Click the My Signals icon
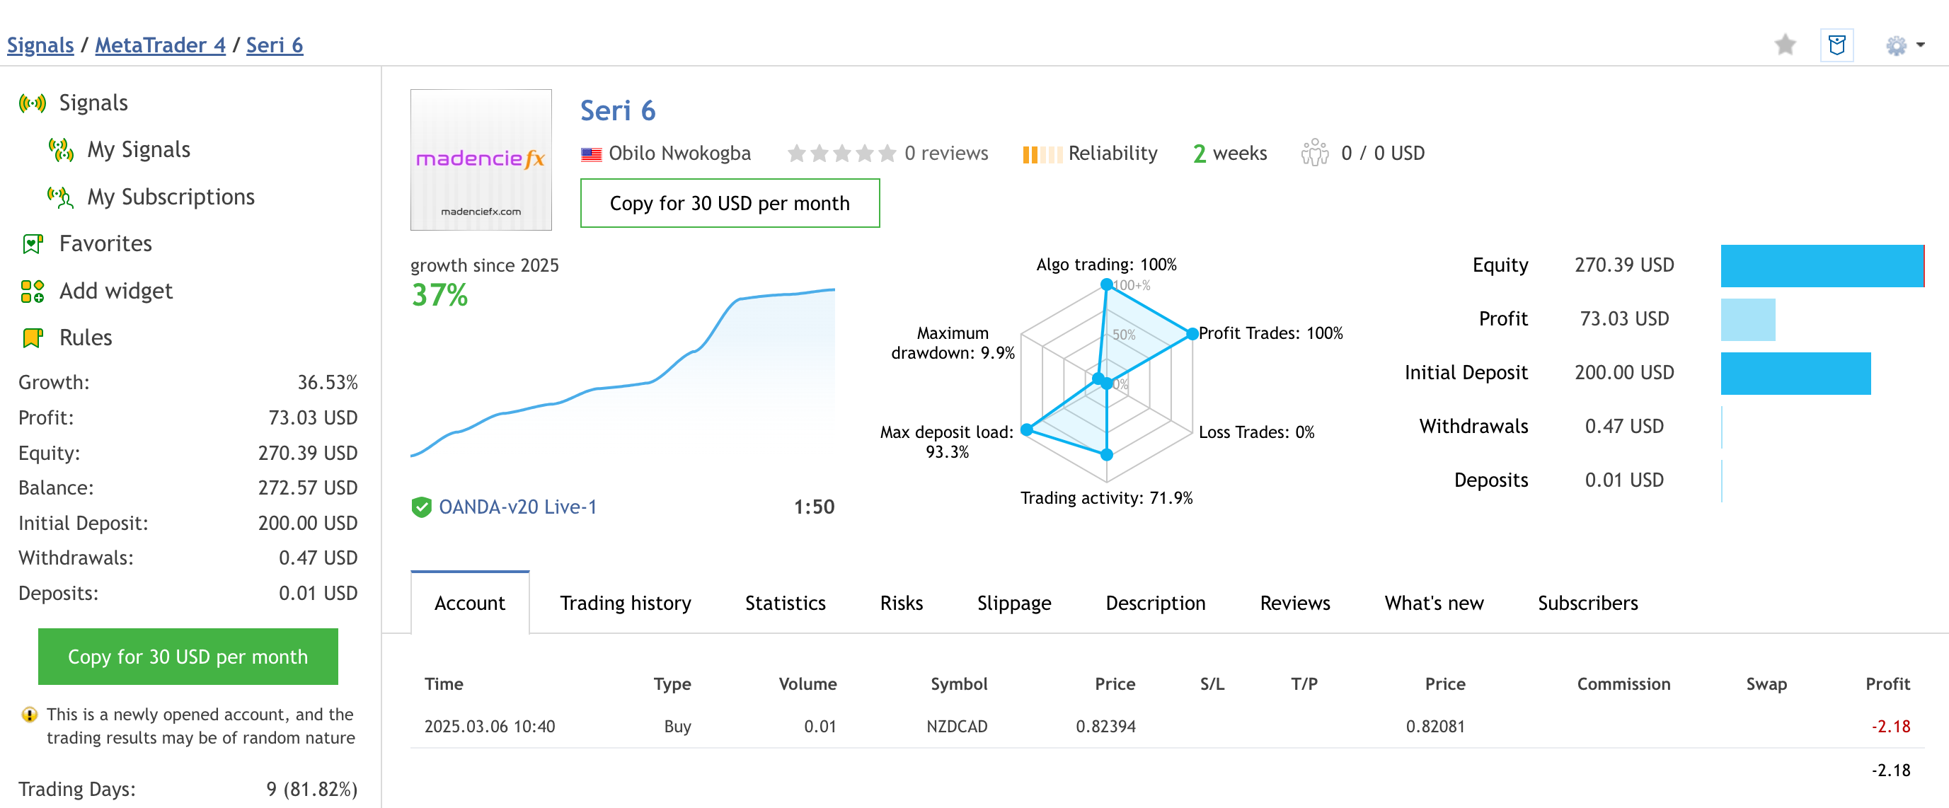1949x808 pixels. pyautogui.click(x=61, y=150)
